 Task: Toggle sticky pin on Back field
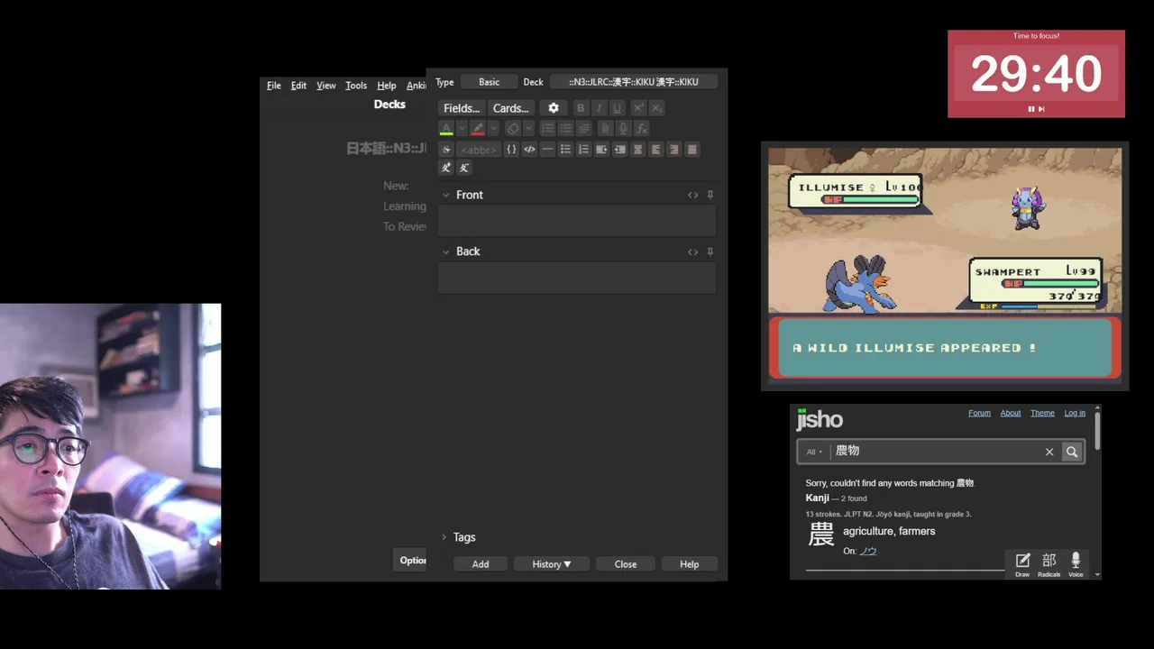coord(710,251)
